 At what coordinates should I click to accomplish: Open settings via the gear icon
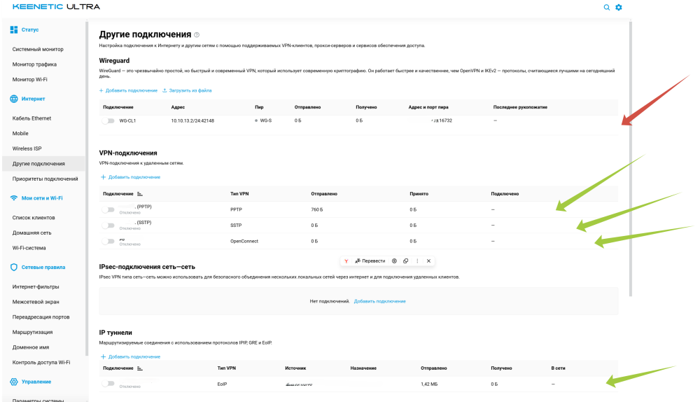pyautogui.click(x=618, y=7)
